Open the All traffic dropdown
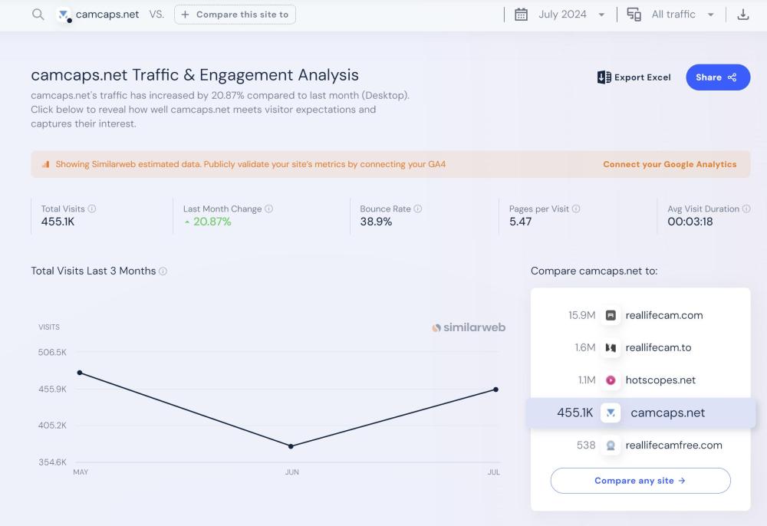 pyautogui.click(x=710, y=15)
